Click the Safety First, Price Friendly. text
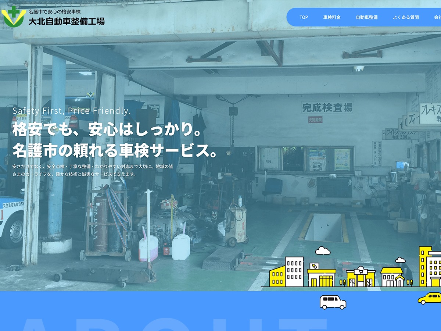 click(x=71, y=111)
